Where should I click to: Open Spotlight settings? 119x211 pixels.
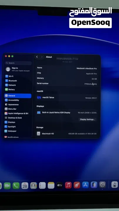10,127
